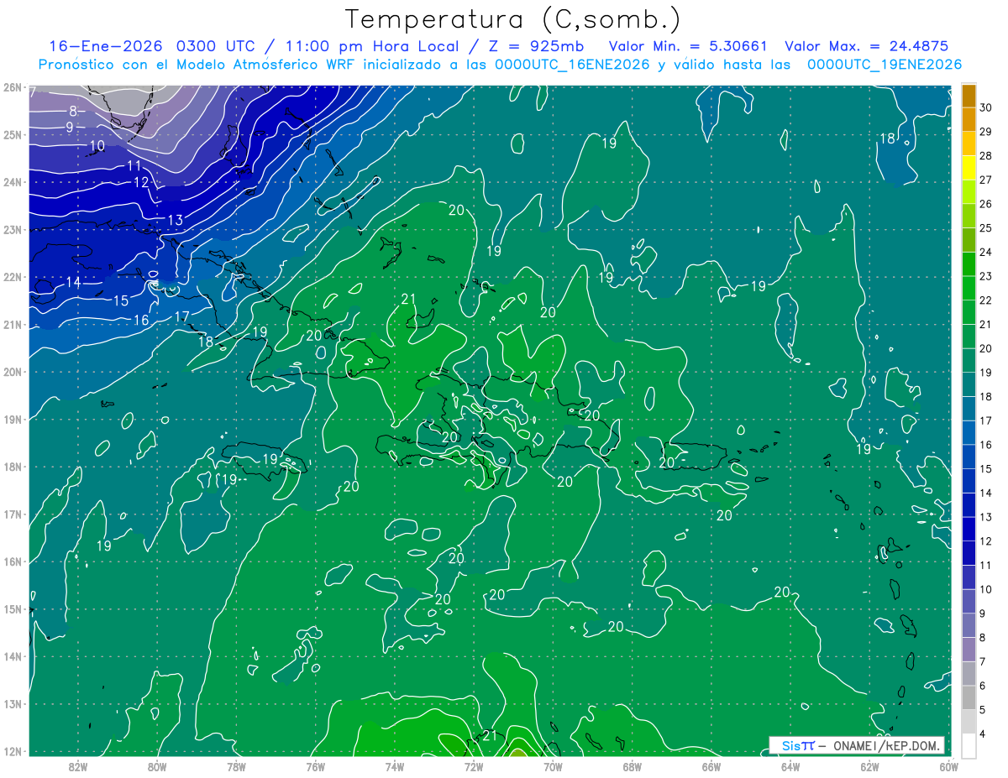Click the longitude axis label 72W
This screenshot has height=778, width=1008.
click(474, 766)
